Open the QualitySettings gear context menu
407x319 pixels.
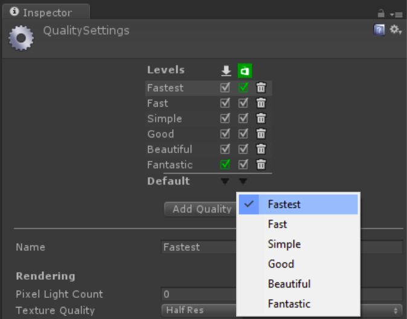(396, 30)
